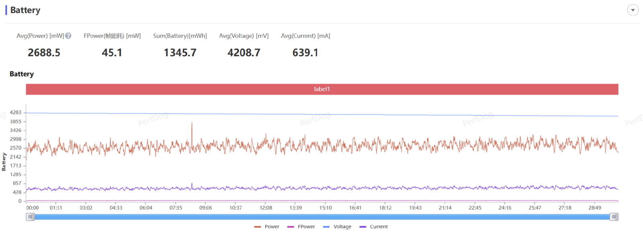The image size is (643, 241).
Task: Click the blue timeline range bar
Action: tap(322, 217)
